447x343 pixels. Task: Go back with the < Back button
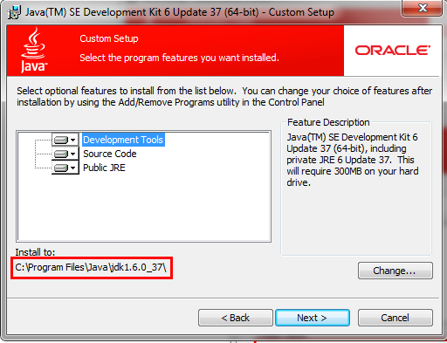(236, 318)
